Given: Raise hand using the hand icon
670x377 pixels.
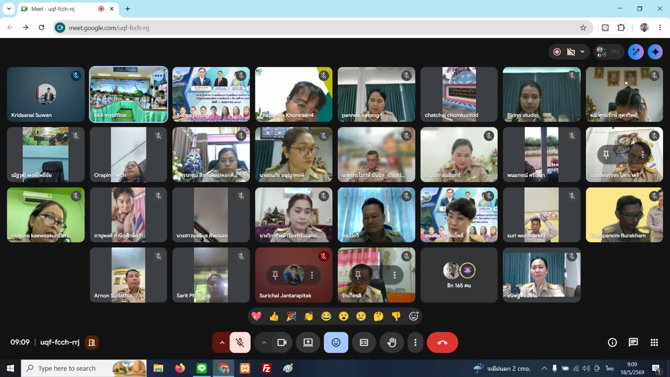Looking at the screenshot, I should coord(392,342).
